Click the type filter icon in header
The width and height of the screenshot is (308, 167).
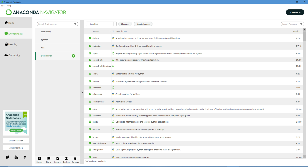113,31
